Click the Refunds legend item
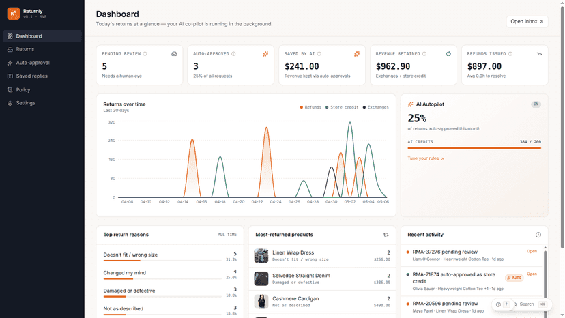This screenshot has height=318, width=565. (x=310, y=107)
